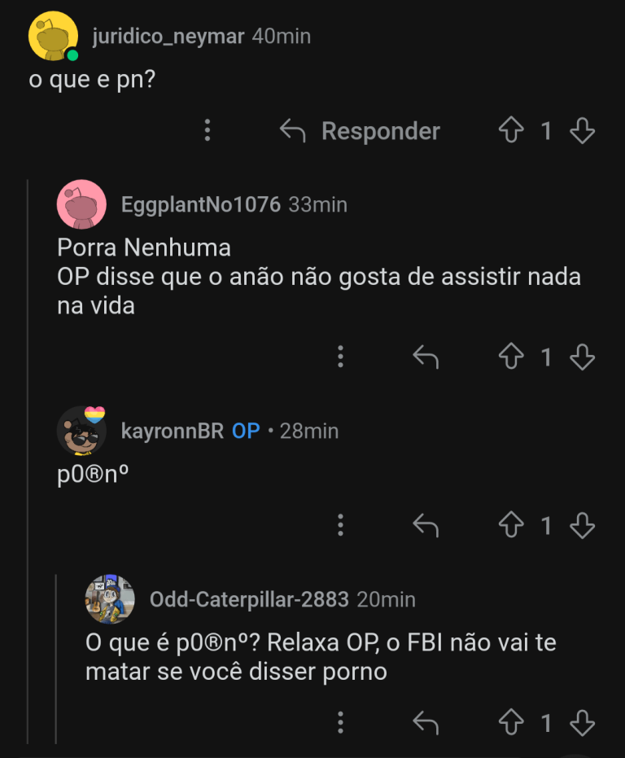The height and width of the screenshot is (758, 625).
Task: Open options menu on EggplantNo1076's comment
Action: coord(340,357)
